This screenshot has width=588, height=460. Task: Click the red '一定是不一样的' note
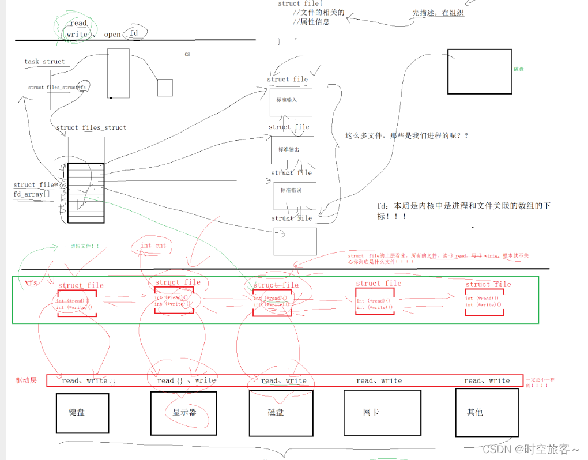coord(540,383)
